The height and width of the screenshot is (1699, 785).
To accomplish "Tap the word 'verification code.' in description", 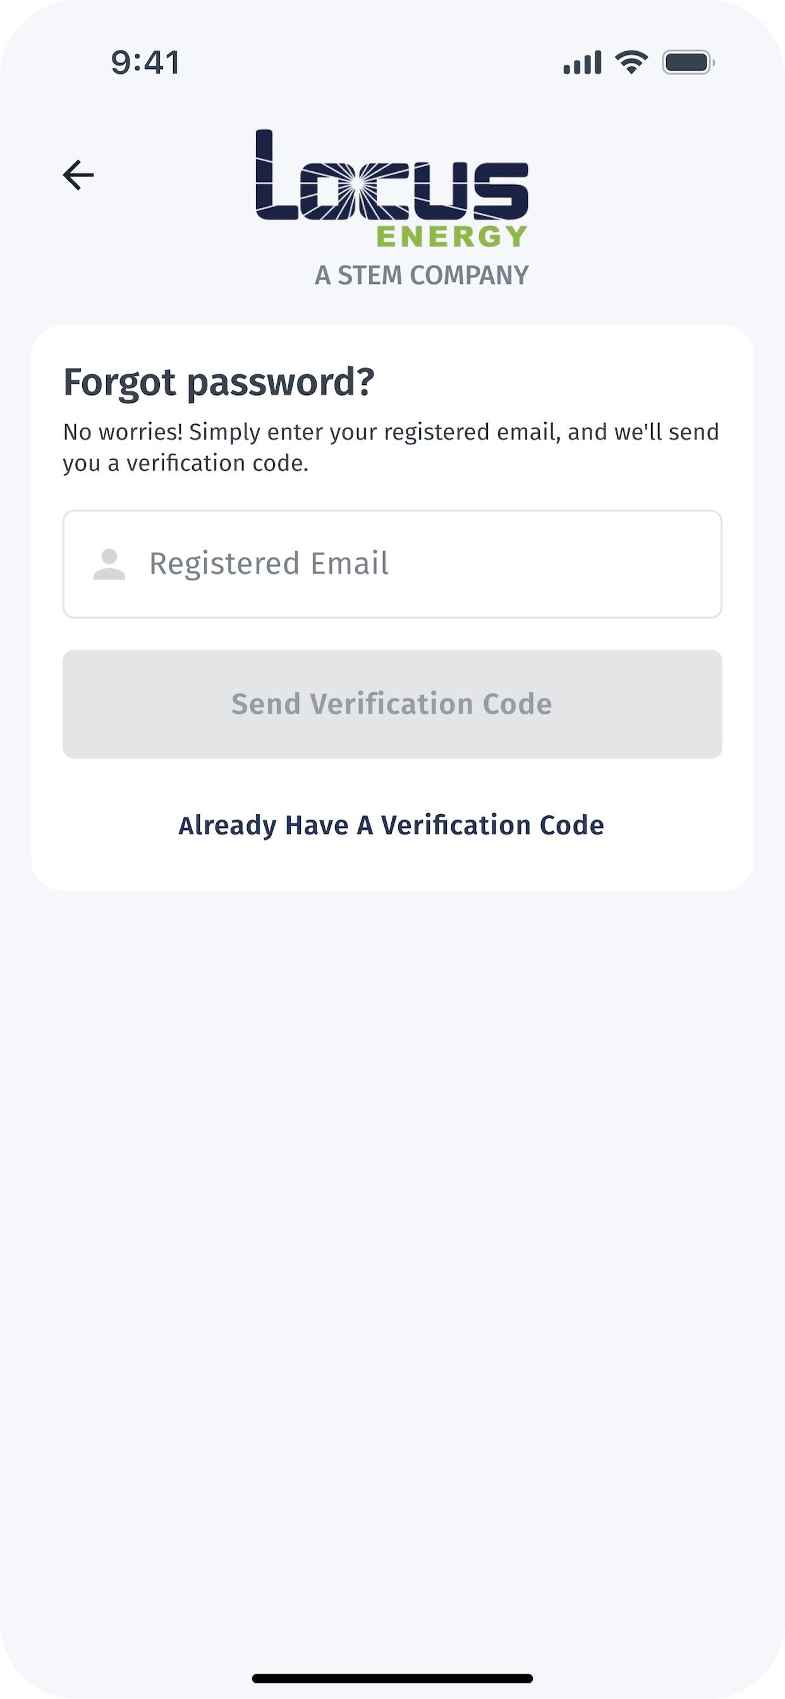I will click(x=217, y=463).
